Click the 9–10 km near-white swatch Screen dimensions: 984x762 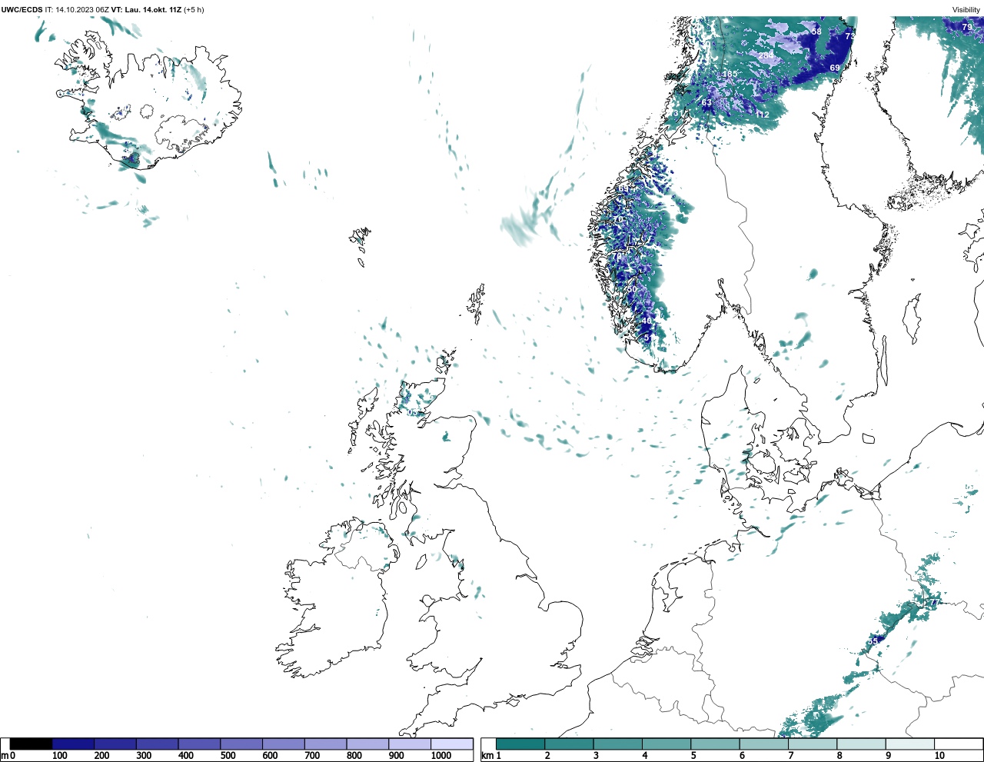909,744
